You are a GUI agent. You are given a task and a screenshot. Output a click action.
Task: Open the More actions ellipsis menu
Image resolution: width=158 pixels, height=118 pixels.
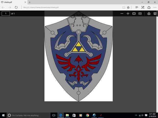pos(155,7)
